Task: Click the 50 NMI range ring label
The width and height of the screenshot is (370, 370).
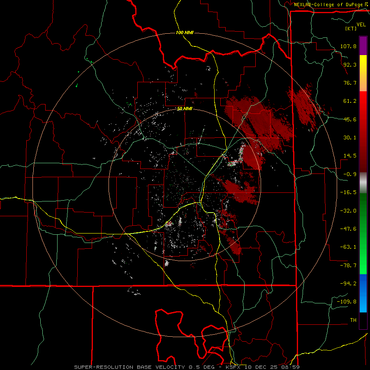Action: click(185, 109)
